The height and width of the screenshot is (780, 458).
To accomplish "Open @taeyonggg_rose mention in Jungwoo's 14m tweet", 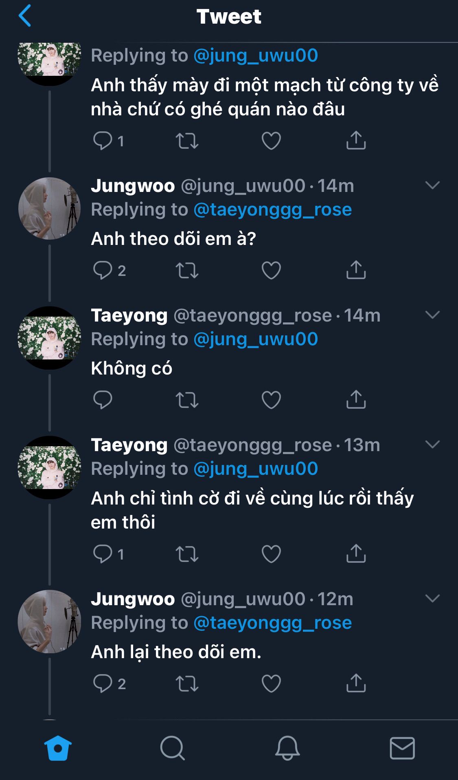I will click(272, 209).
